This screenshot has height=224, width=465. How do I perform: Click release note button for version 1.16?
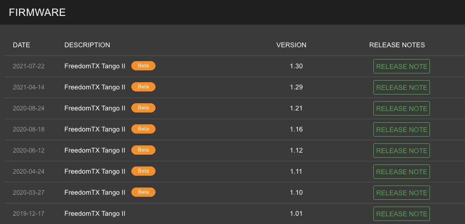coord(401,129)
